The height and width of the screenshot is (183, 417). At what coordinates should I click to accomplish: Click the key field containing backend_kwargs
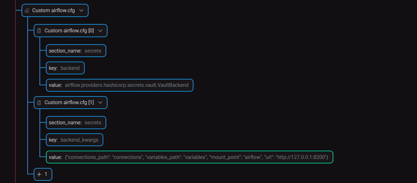(x=79, y=140)
